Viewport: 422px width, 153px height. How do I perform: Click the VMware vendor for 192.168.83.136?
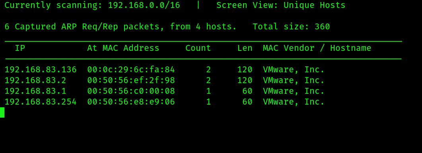click(x=294, y=70)
